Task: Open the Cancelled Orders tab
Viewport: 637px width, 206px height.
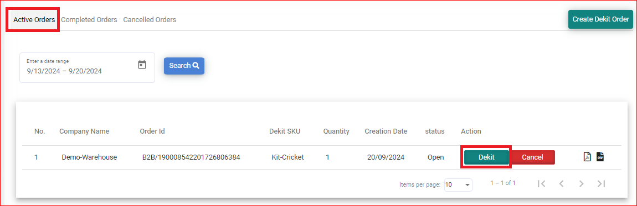Action: coord(150,19)
